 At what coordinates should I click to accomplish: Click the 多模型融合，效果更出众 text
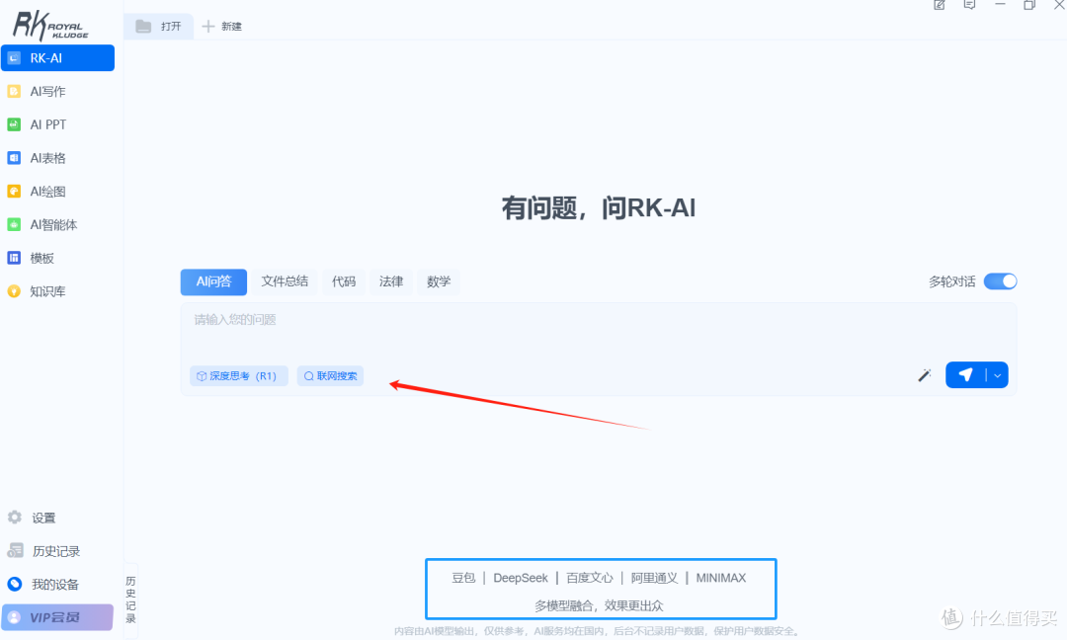[x=599, y=605]
